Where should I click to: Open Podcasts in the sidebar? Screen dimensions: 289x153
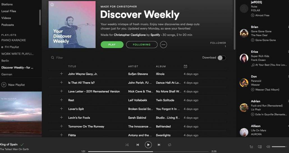coord(8,25)
